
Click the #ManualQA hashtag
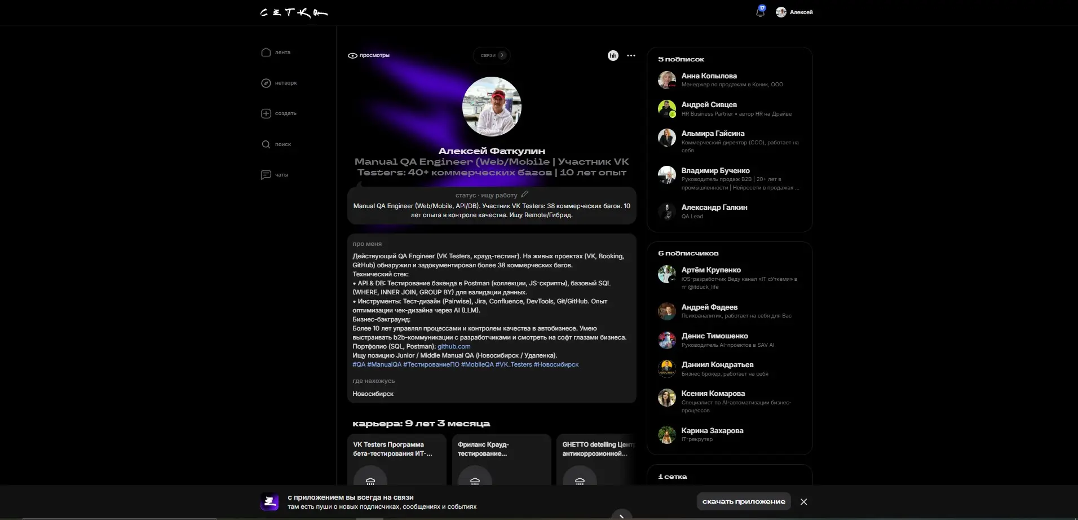[385, 364]
